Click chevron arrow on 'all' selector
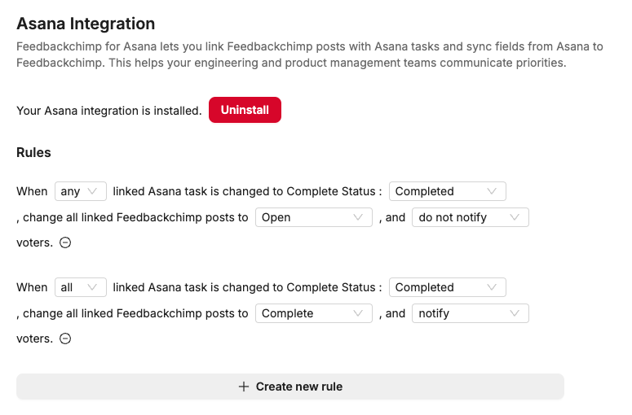Image resolution: width=632 pixels, height=415 pixels. point(93,287)
